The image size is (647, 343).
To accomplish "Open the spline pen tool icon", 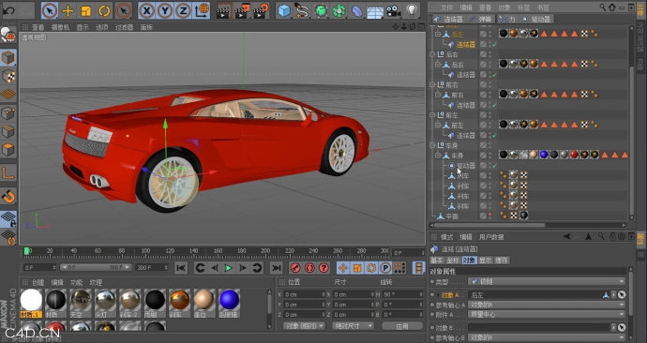I will click(x=302, y=10).
